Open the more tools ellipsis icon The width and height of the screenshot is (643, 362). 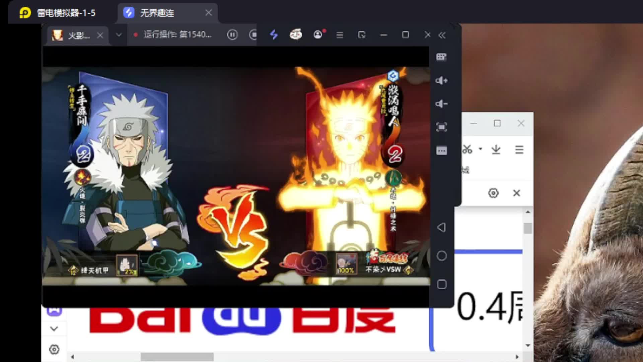tap(441, 151)
